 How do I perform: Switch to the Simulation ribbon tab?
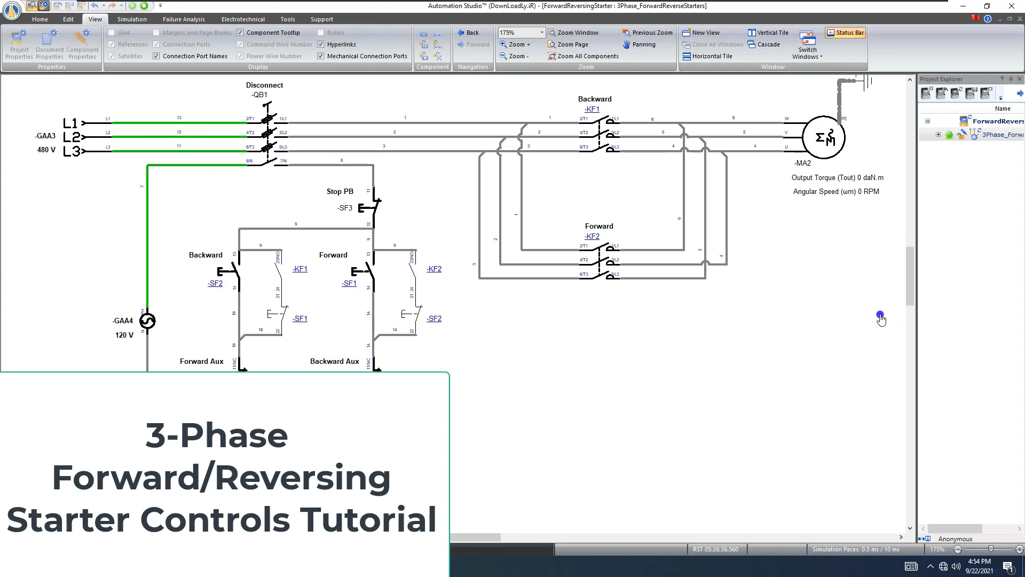(x=131, y=19)
